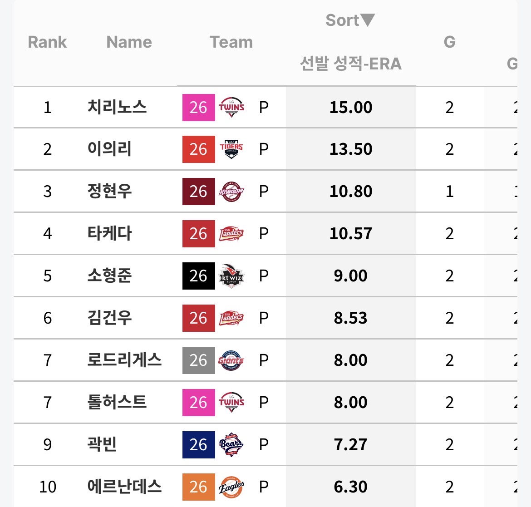The width and height of the screenshot is (531, 507).
Task: Click the orange 26 badge for 에르난데스
Action: [198, 487]
